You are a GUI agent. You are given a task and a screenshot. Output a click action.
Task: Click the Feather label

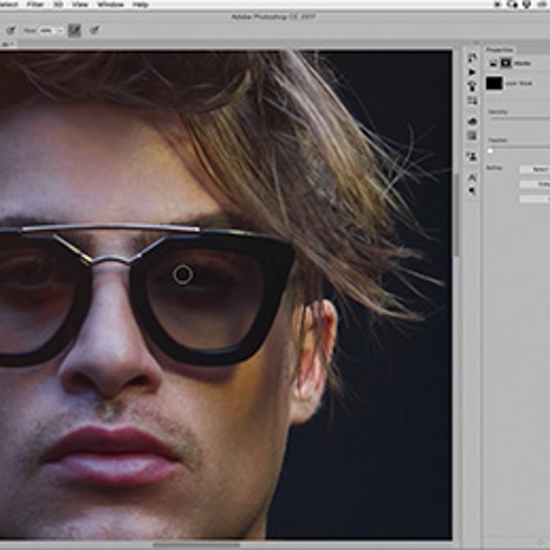coord(498,140)
